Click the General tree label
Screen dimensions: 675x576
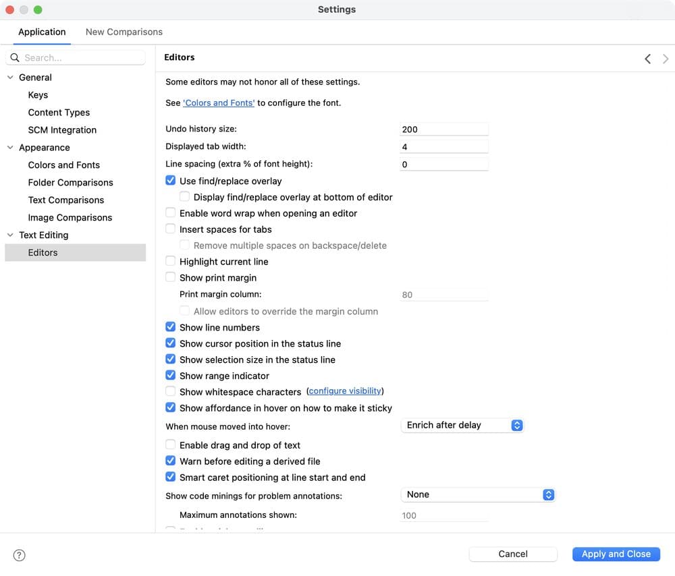coord(35,78)
